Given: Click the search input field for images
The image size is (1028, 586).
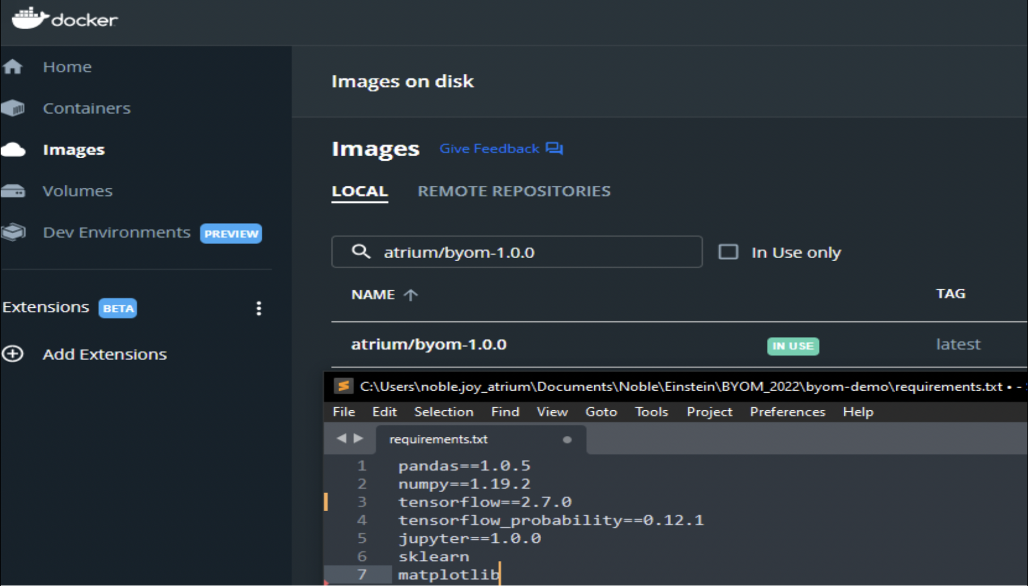Looking at the screenshot, I should (x=517, y=252).
